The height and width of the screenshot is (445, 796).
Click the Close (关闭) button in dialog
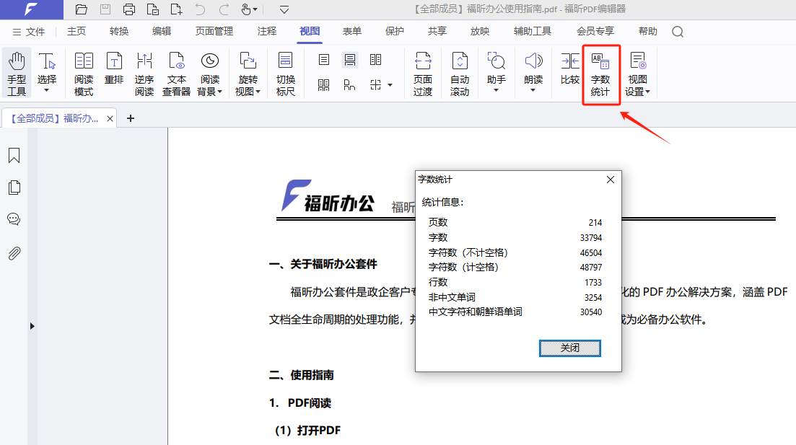pos(569,348)
